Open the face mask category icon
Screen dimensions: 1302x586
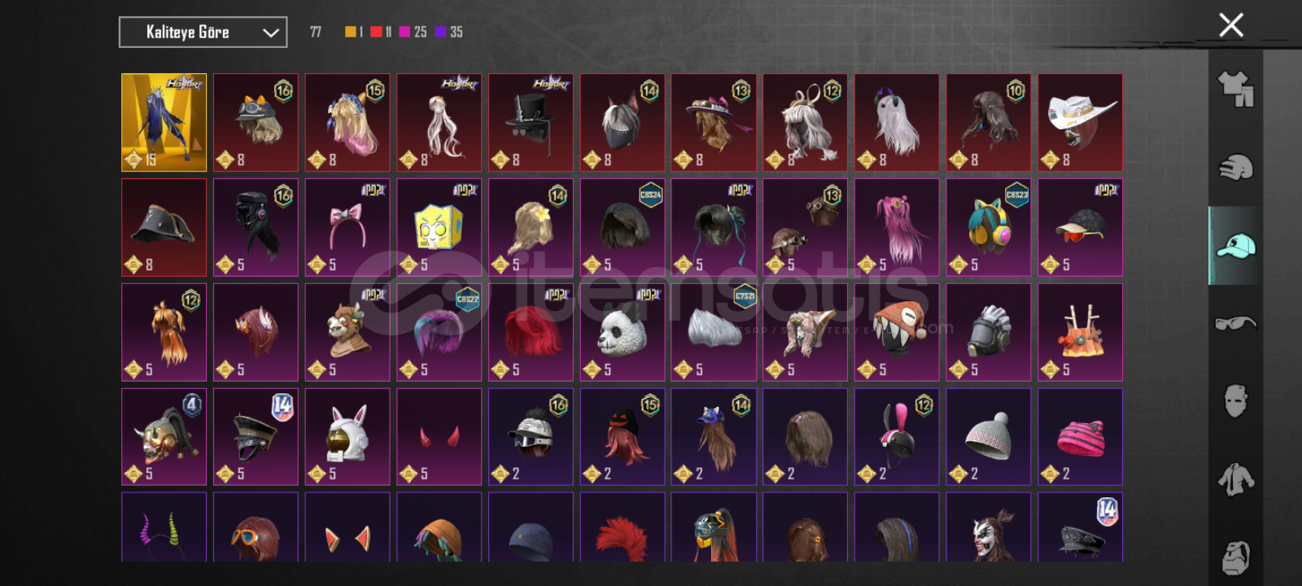1235,400
